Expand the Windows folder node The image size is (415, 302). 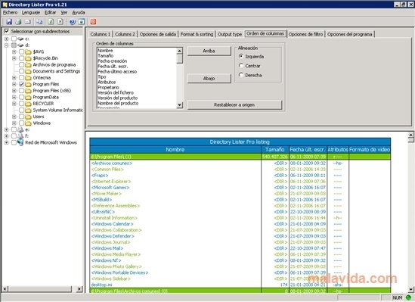14,123
